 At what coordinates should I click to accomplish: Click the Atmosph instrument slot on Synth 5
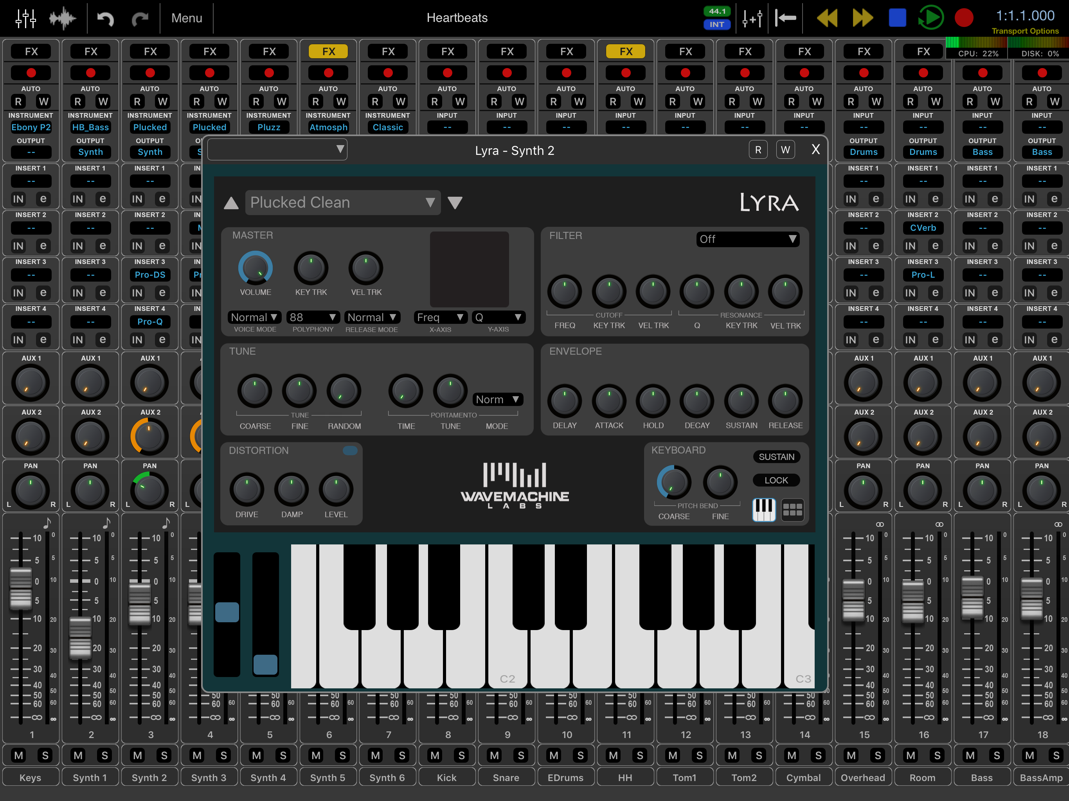point(328,128)
